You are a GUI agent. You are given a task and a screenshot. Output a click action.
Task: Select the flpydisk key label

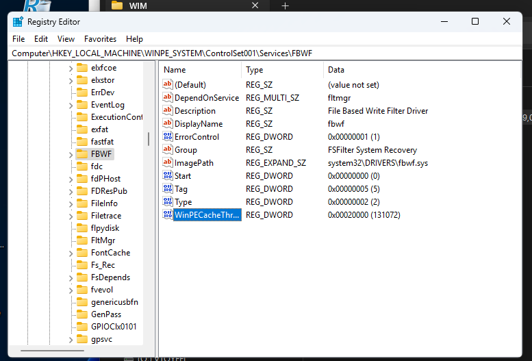click(105, 228)
